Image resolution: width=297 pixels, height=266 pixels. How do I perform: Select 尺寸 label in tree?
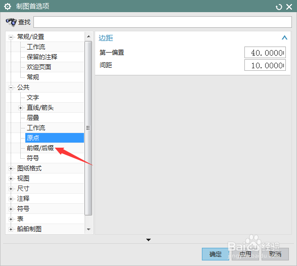(23, 189)
